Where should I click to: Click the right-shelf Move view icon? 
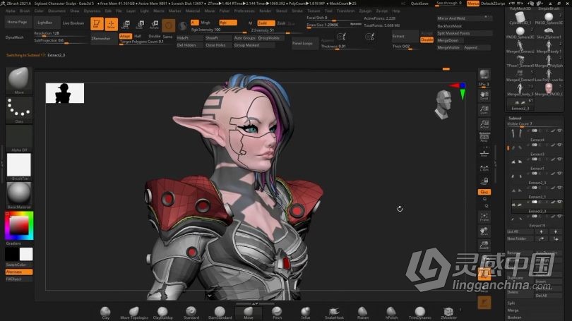[484, 231]
